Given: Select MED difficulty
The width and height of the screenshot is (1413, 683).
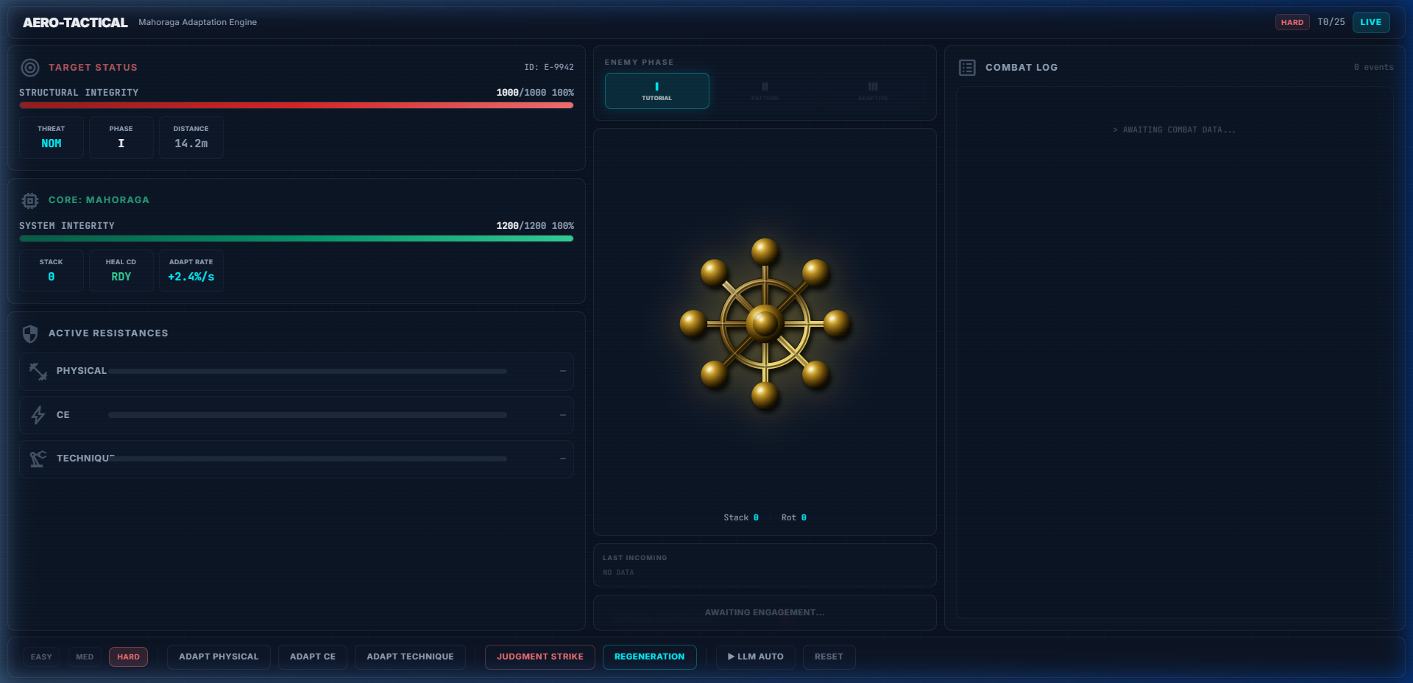Looking at the screenshot, I should click(x=85, y=657).
